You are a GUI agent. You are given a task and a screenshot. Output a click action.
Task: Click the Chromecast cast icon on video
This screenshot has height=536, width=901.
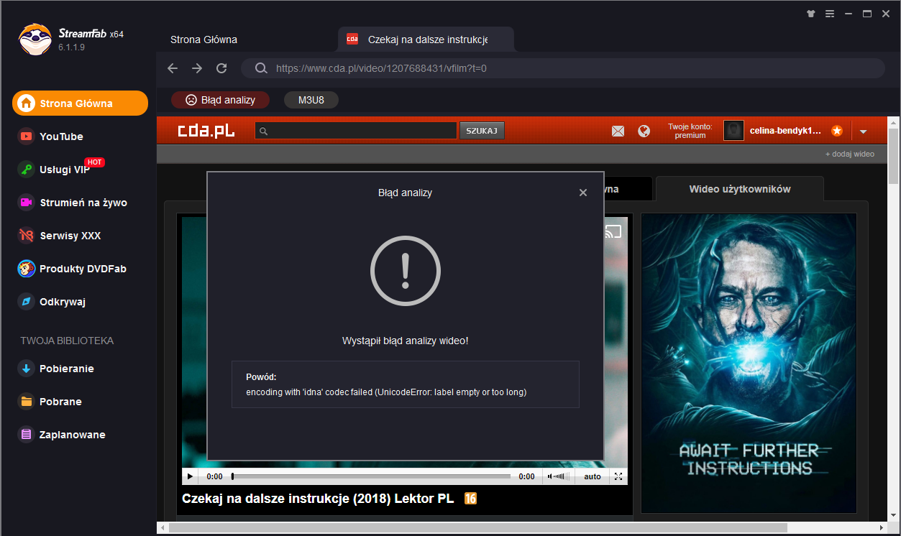[613, 231]
